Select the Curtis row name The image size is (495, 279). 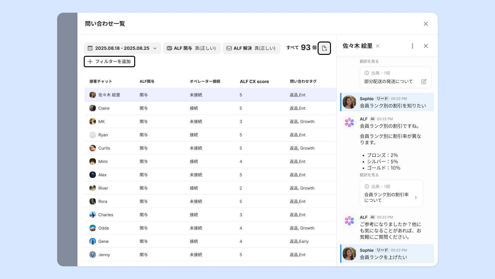[x=104, y=148]
